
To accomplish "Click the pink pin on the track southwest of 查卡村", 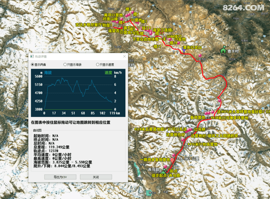I will 200,55.
